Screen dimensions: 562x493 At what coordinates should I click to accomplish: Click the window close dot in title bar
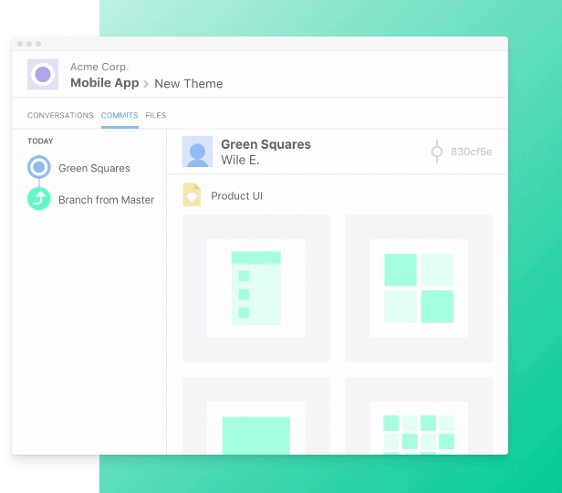(20, 44)
